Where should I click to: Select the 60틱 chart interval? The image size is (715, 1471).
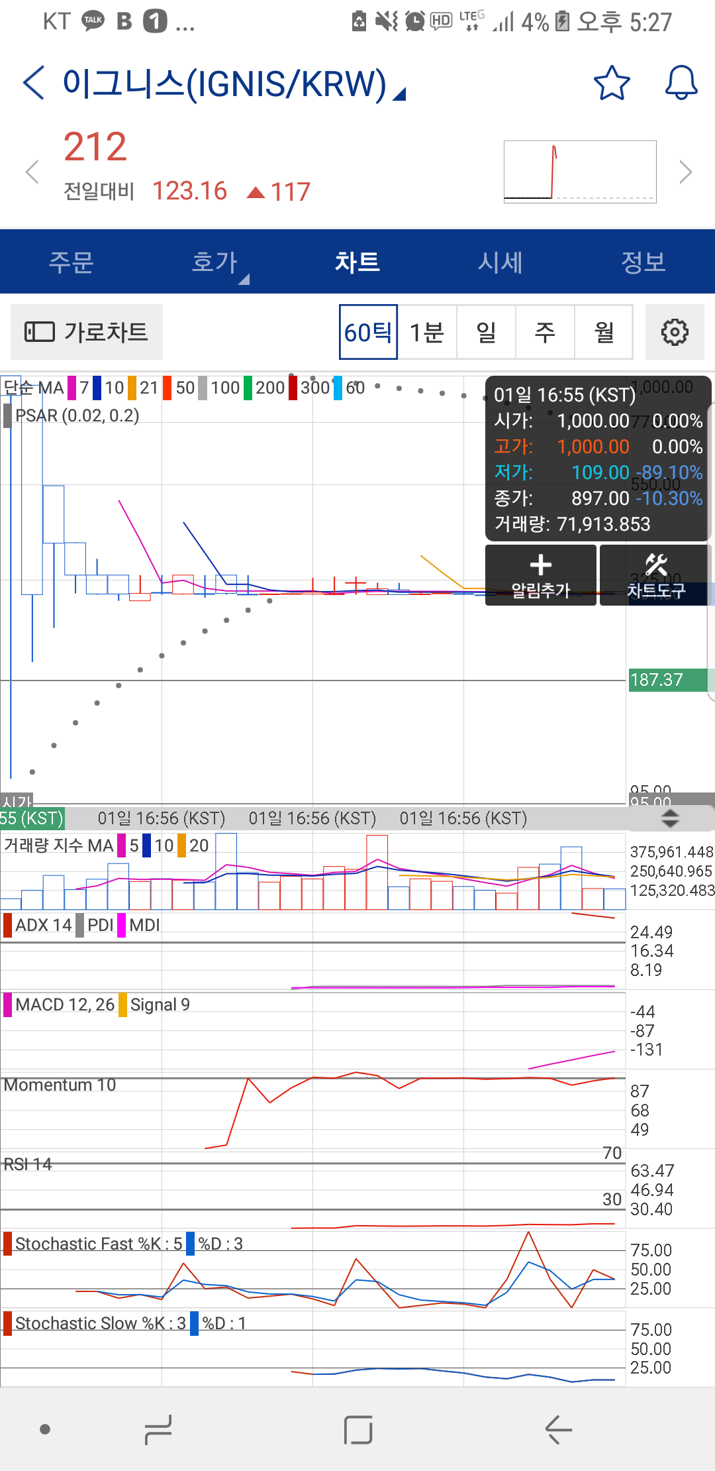click(x=368, y=332)
